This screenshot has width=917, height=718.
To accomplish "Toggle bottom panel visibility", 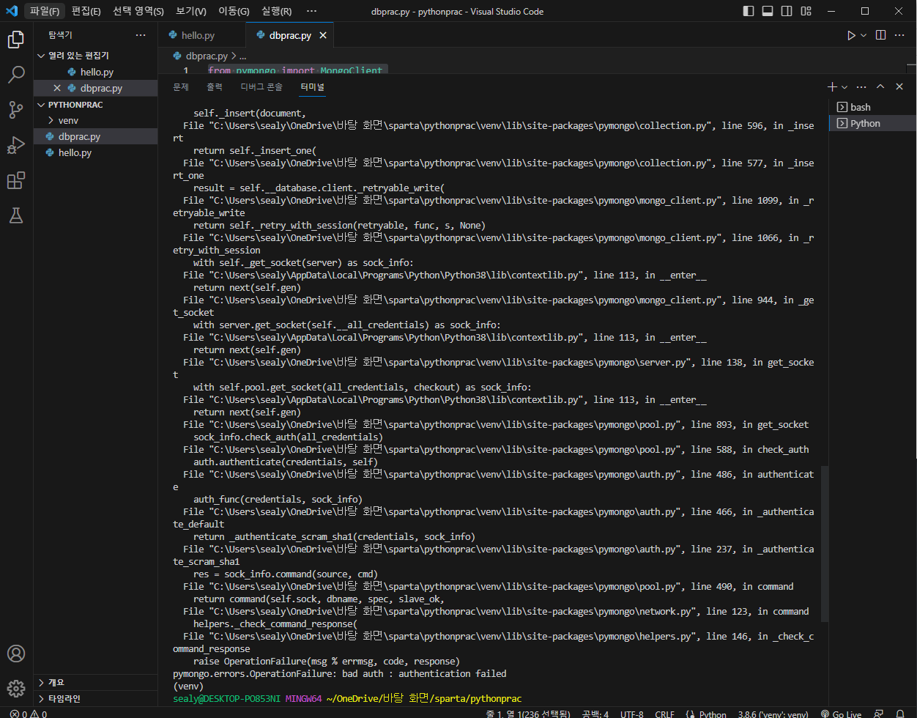I will click(768, 11).
